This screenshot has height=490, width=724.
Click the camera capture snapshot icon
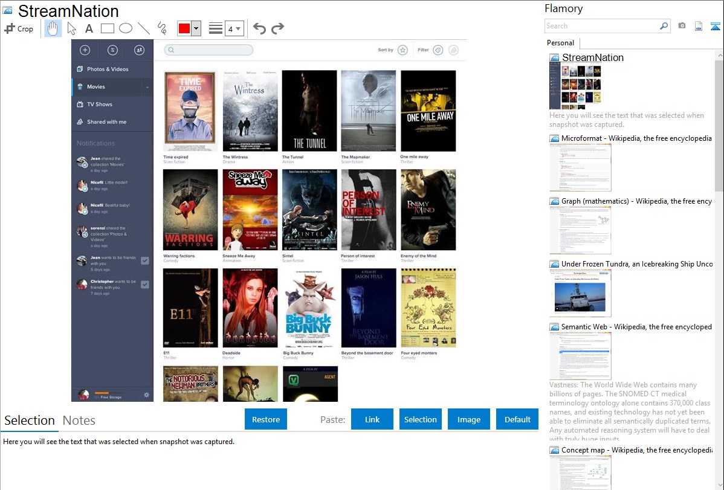[x=682, y=26]
